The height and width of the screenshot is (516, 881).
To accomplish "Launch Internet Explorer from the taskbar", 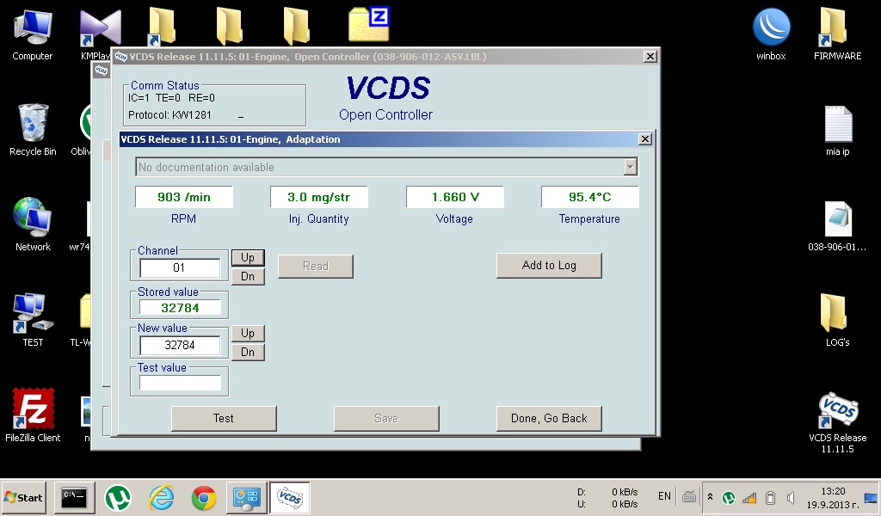I will click(x=161, y=497).
